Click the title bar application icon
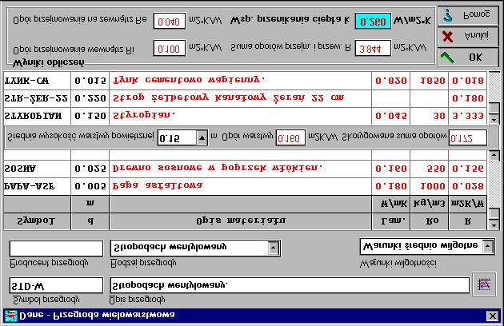504x326 pixels. click(x=10, y=316)
